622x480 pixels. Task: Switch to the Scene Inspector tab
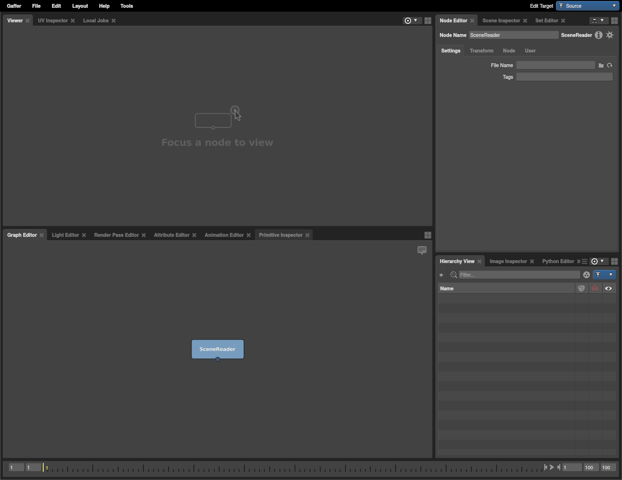501,20
